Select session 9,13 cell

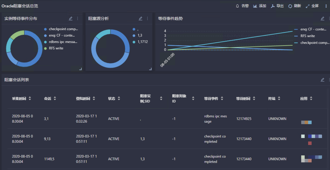[x=47, y=139]
